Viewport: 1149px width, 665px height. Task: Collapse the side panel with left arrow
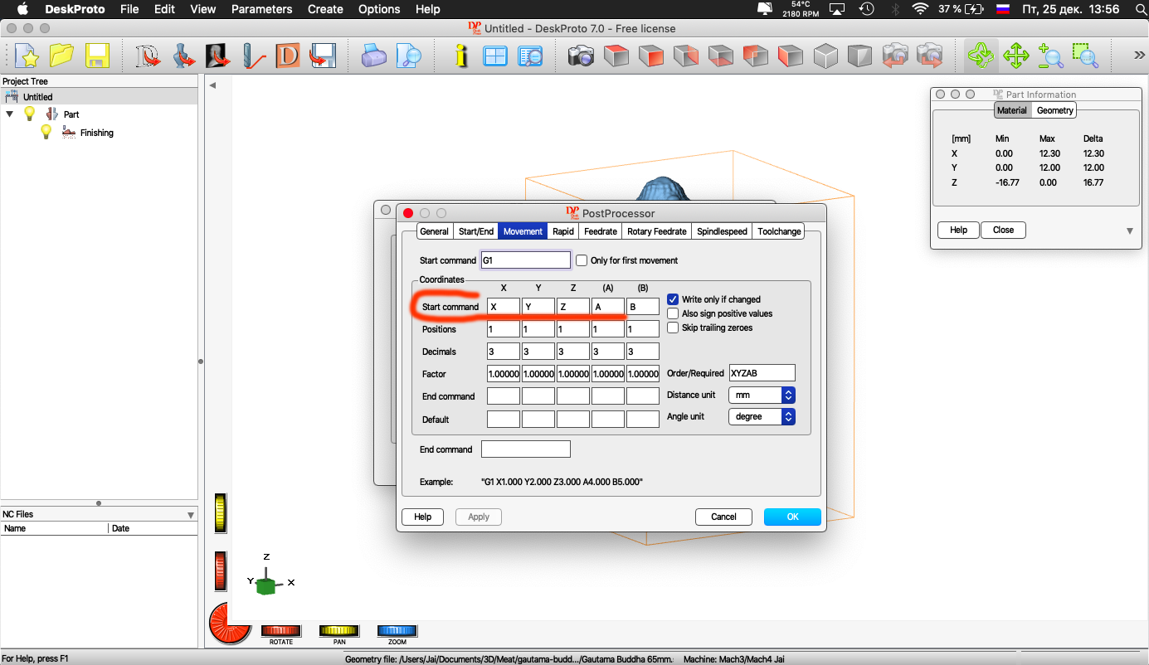212,85
